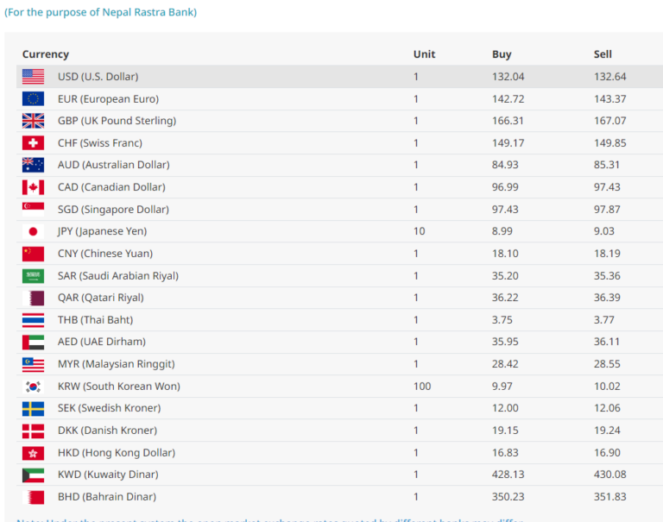
Task: Click the European Union flag icon
Action: coord(33,99)
